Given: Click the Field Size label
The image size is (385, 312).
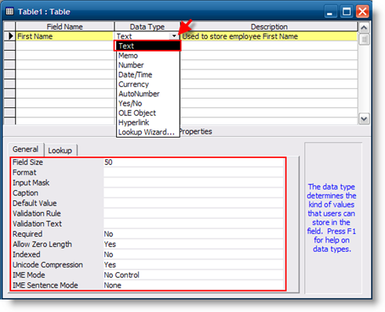Looking at the screenshot, I should [27, 163].
